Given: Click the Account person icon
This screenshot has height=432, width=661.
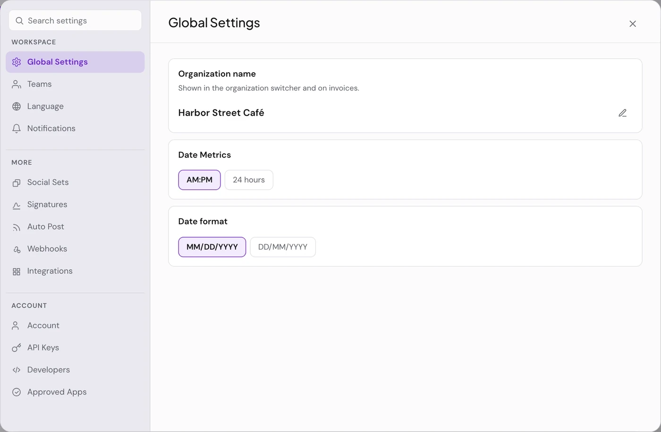Looking at the screenshot, I should pos(17,326).
